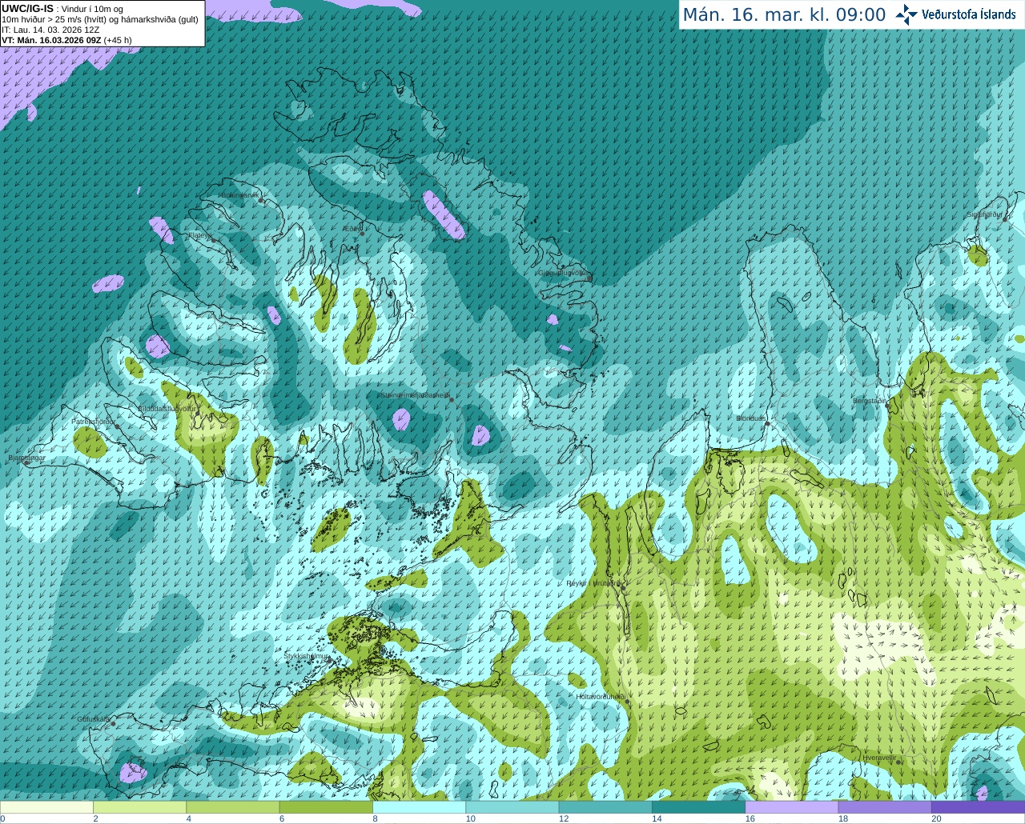Viewport: 1025px width, 824px height.
Task: Click the purple 18–20 m/s legend swatch
Action: [885, 807]
